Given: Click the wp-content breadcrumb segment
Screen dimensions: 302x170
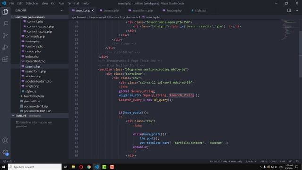Looking at the screenshot, I should click(98, 17).
